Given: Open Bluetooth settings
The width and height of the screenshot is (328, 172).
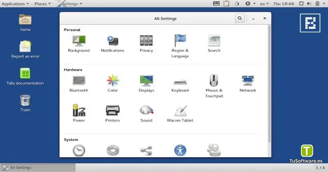Looking at the screenshot, I should pos(79,84).
